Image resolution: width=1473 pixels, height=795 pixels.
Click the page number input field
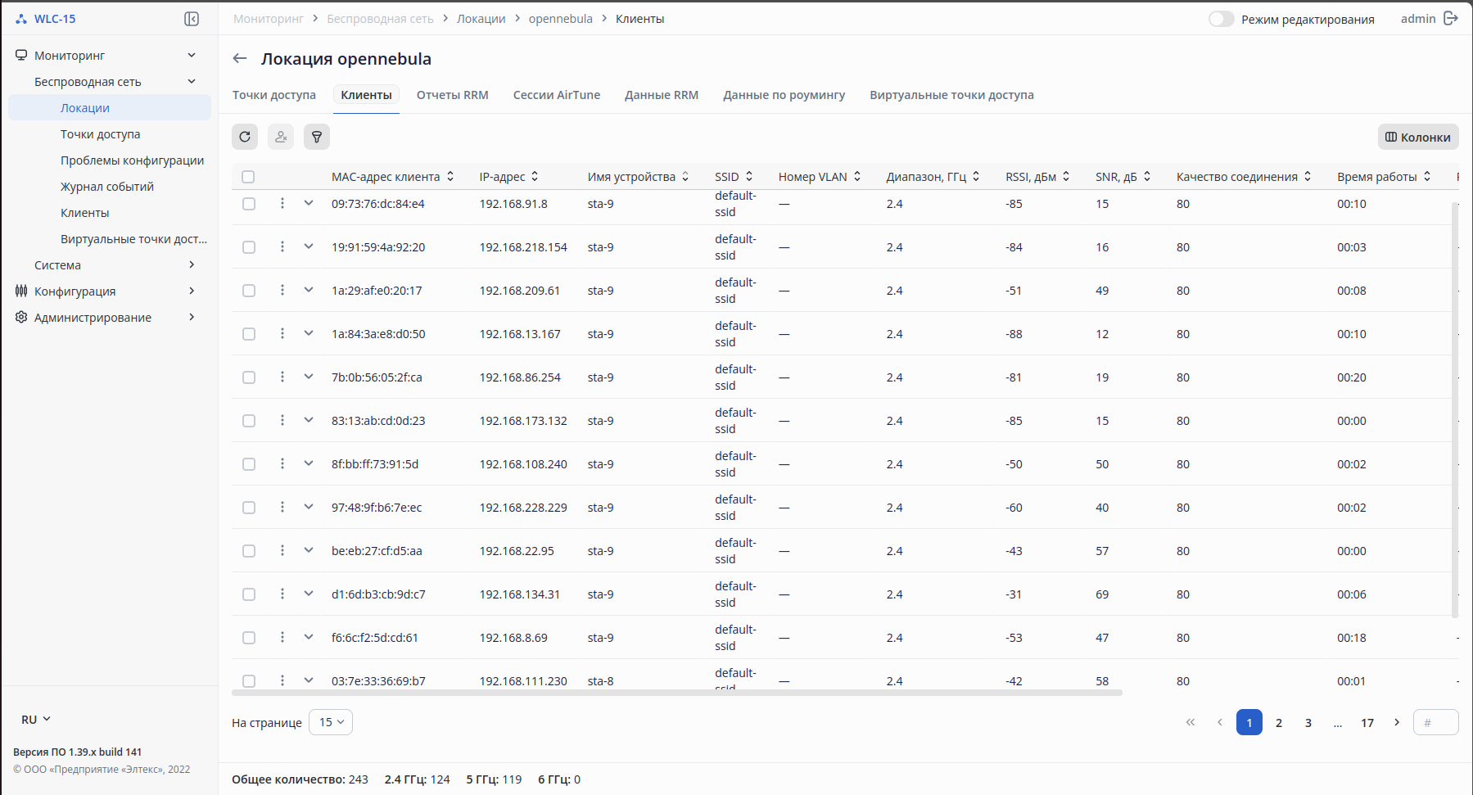[x=1436, y=722]
